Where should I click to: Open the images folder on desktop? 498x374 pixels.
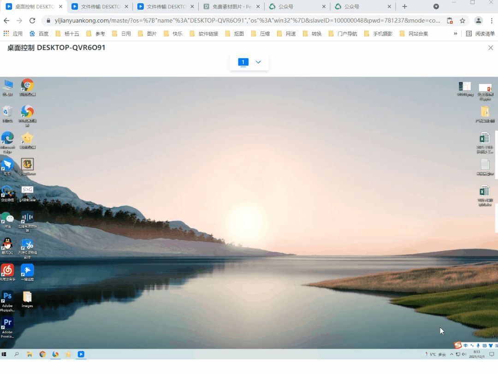coord(27,297)
